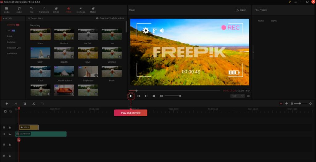Click the remove track icon
This screenshot has height=162, width=316.
[x=10, y=111]
